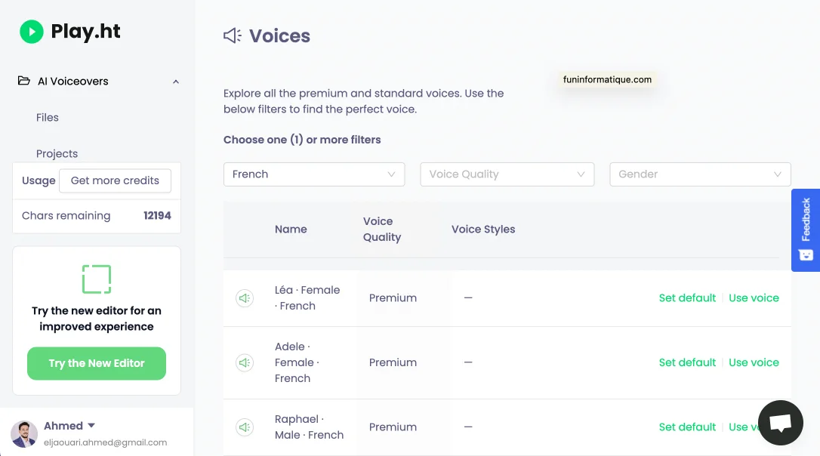Expand the Ahmed account menu arrow

91,426
